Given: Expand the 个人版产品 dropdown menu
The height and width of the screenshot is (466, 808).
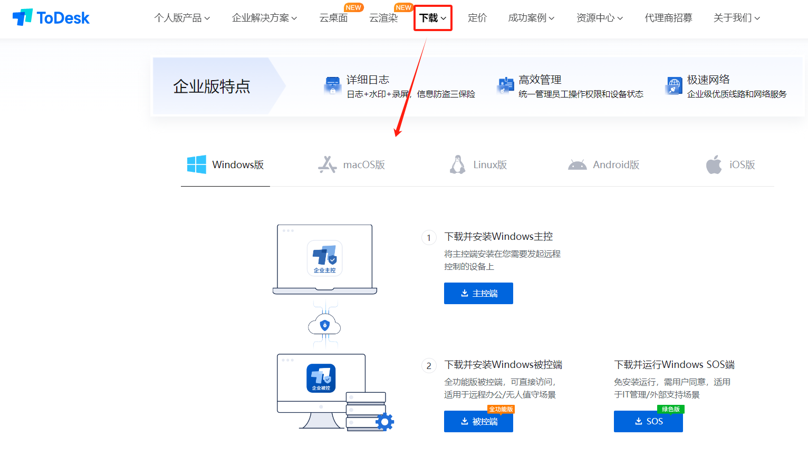Looking at the screenshot, I should click(182, 18).
